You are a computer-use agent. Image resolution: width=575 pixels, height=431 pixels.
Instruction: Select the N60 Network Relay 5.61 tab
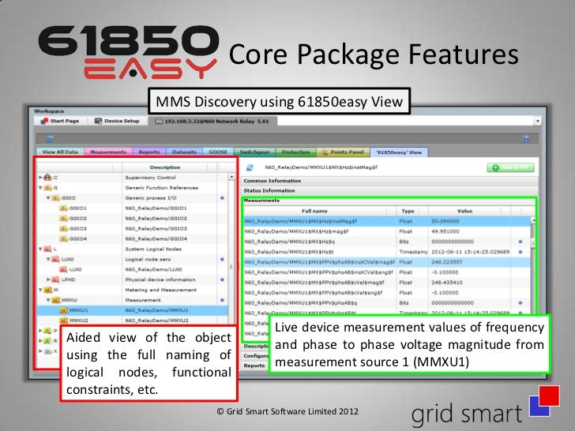tap(212, 121)
